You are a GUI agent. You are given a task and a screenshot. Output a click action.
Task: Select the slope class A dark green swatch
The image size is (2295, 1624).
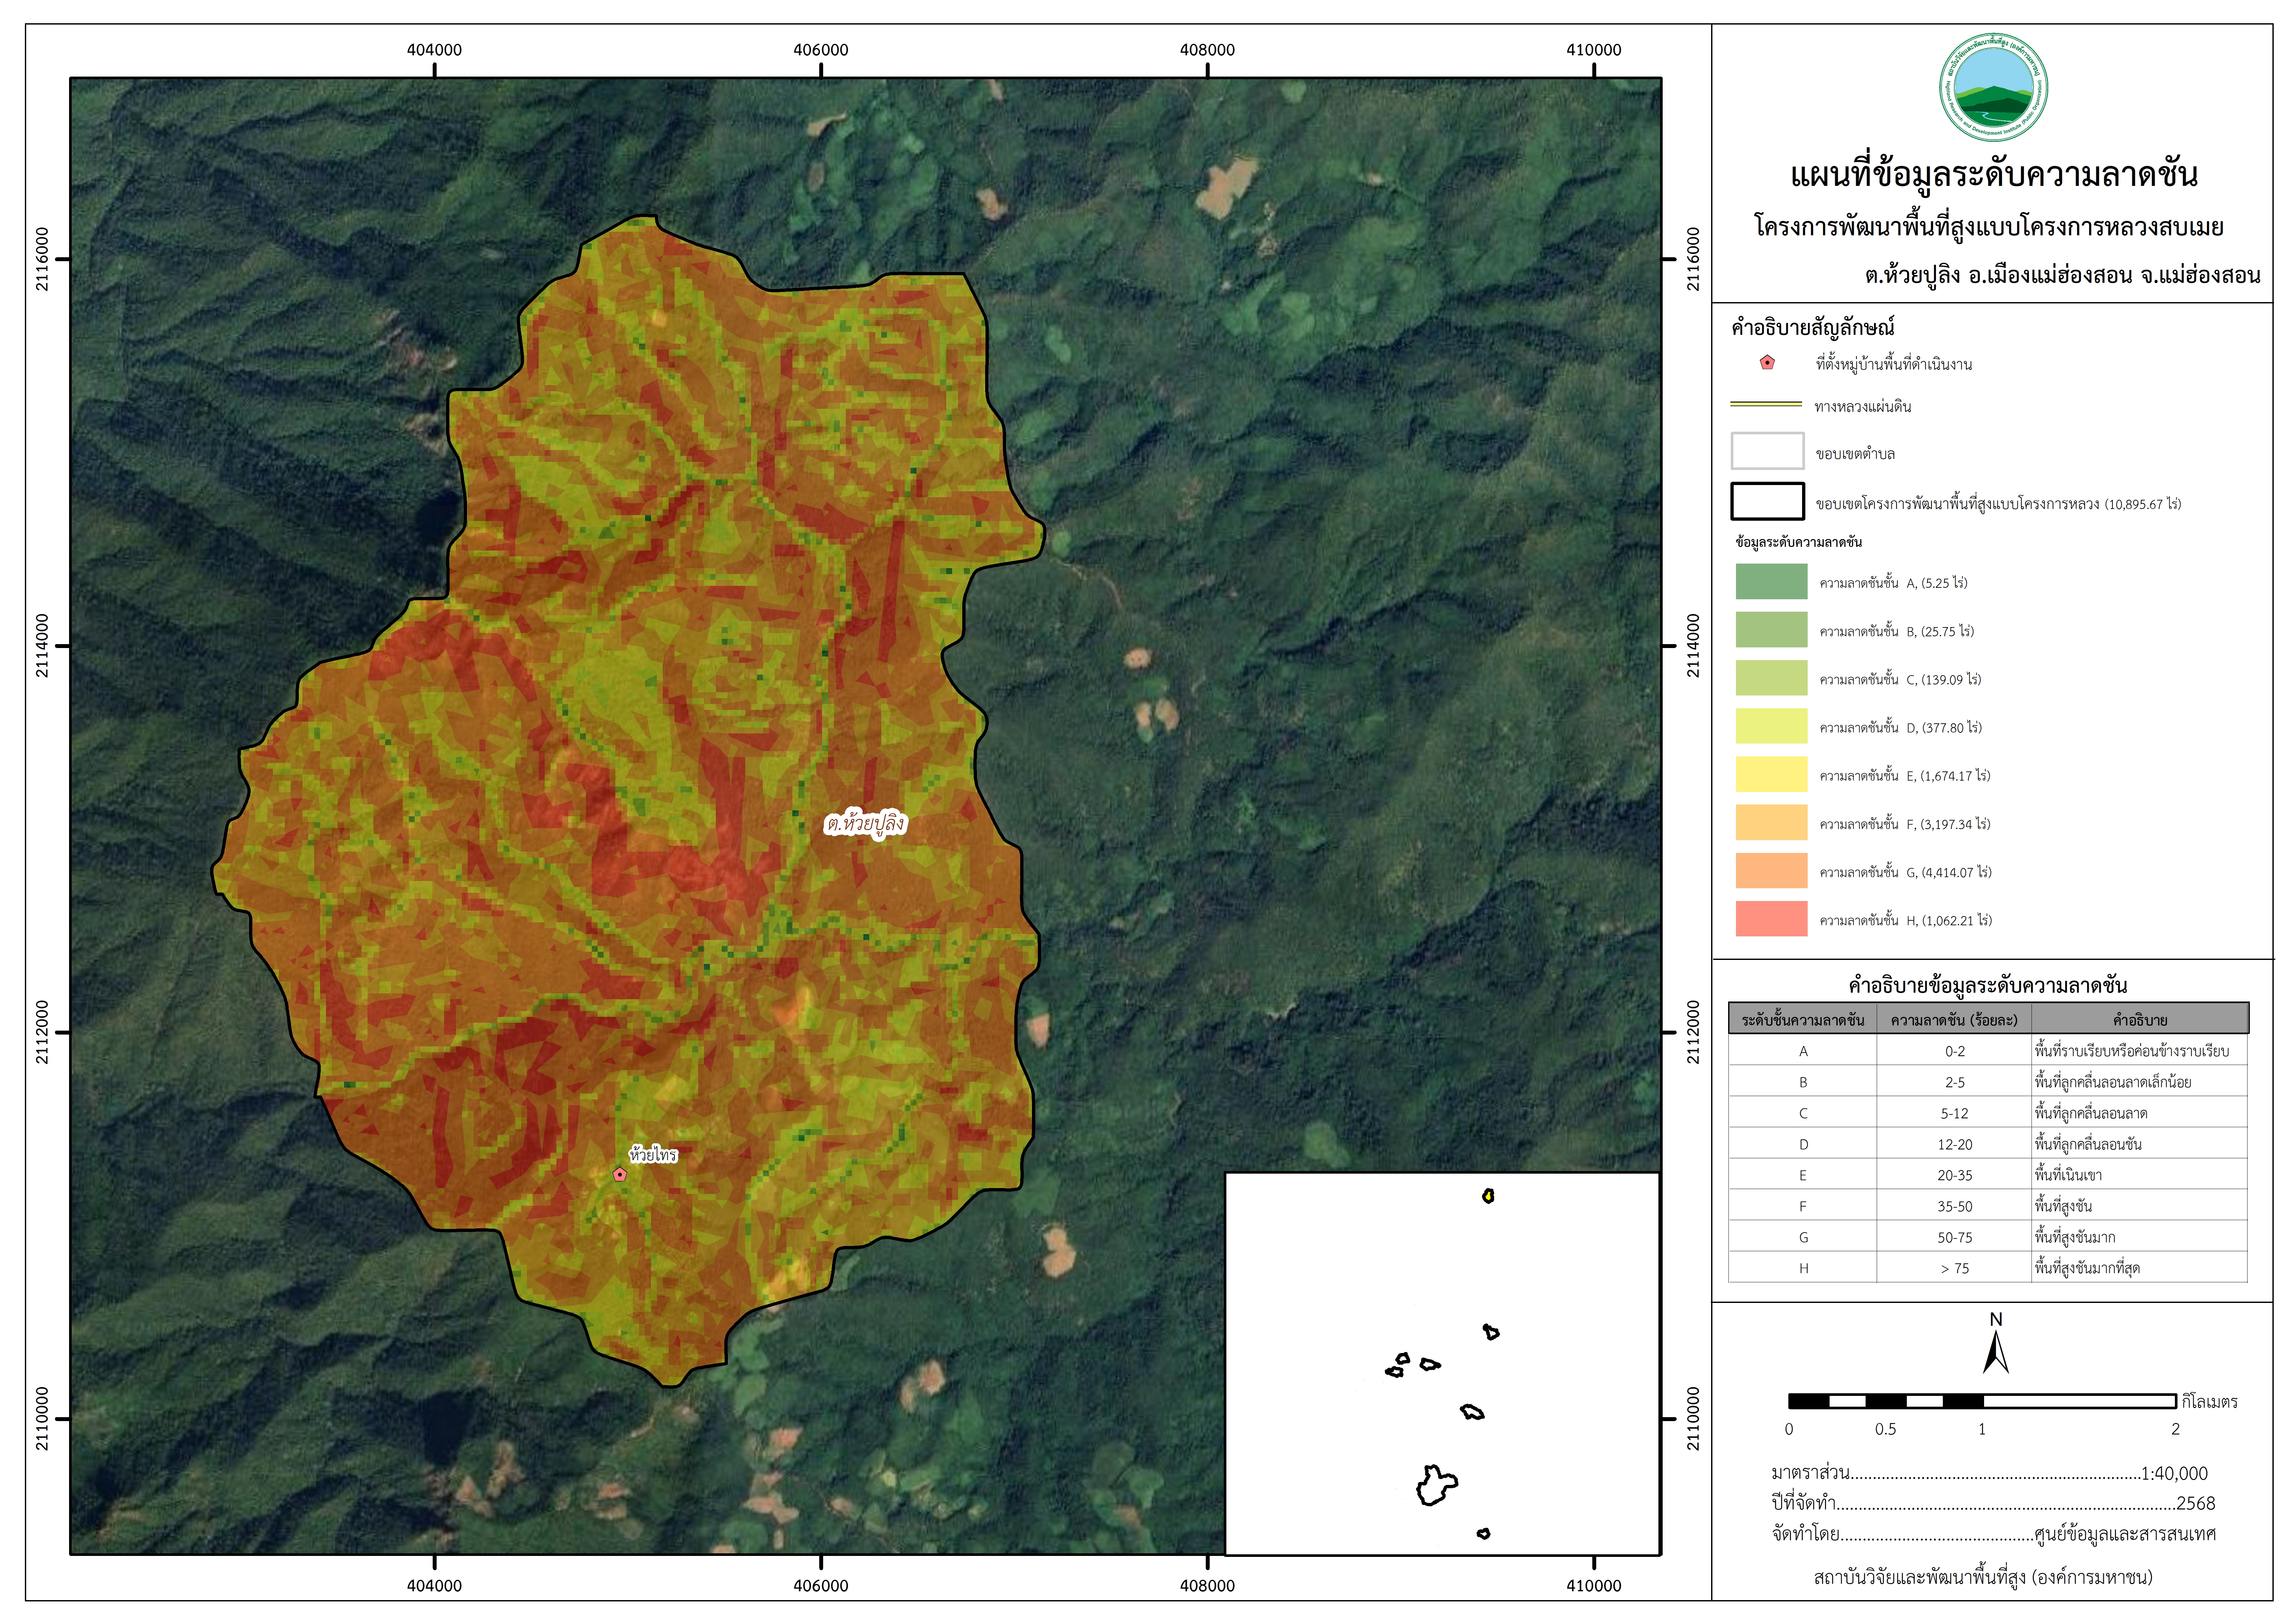1771,581
